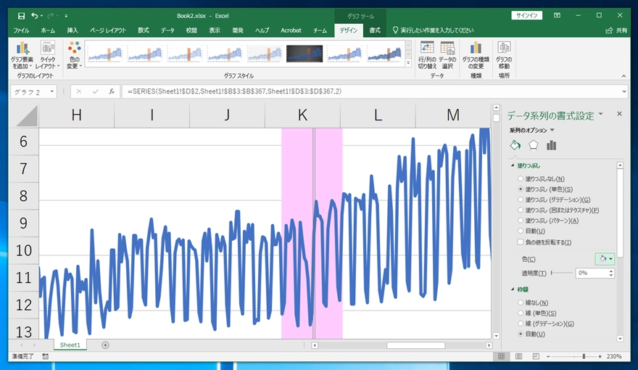The image size is (638, 370).
Task: Select Solid line (線 単色) radio button
Action: point(521,313)
